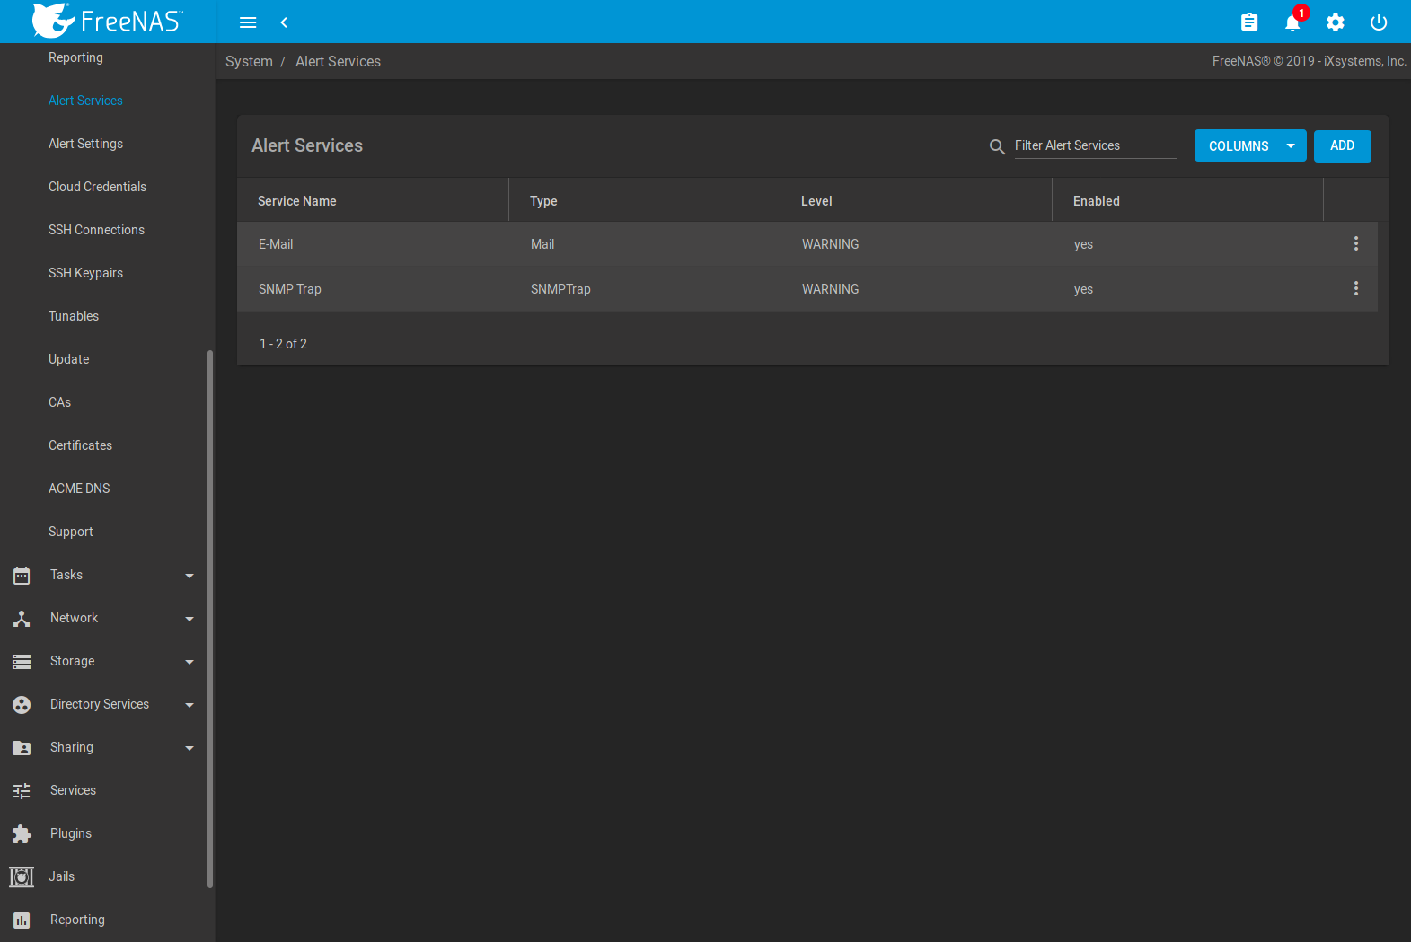Open Plugins in sidebar
1411x942 pixels.
[x=71, y=833]
